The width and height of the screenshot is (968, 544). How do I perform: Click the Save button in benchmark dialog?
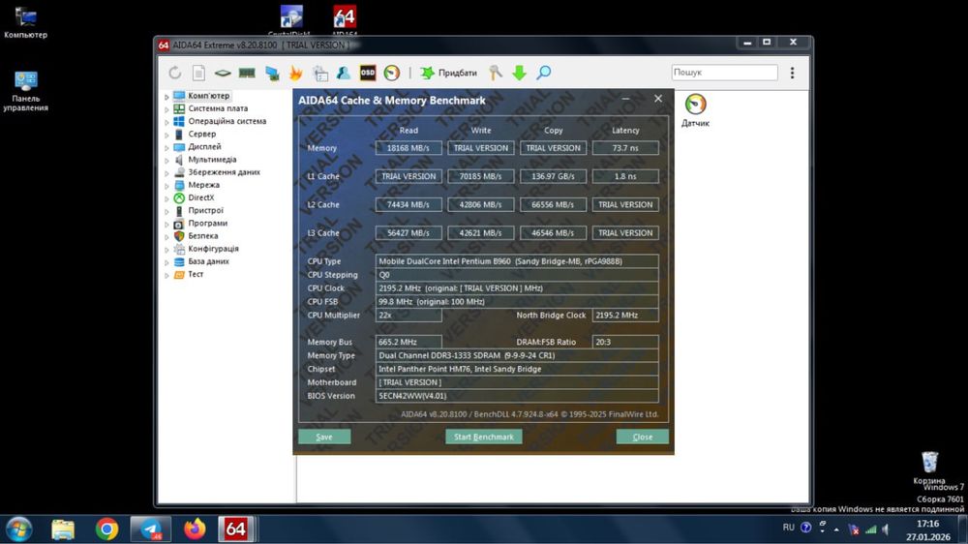[x=324, y=437]
